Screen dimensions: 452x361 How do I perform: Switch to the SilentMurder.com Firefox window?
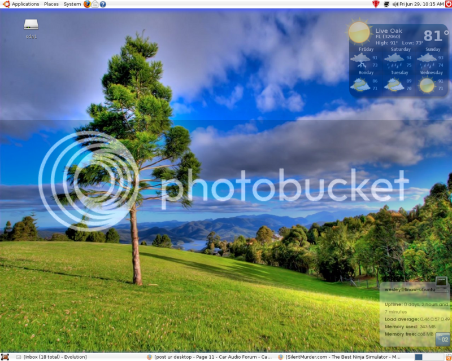(340, 357)
